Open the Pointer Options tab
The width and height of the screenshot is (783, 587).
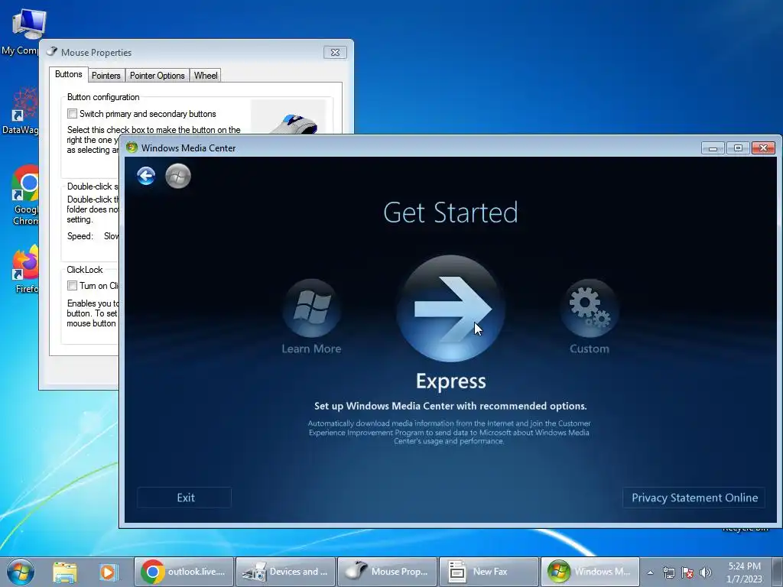[x=158, y=76]
